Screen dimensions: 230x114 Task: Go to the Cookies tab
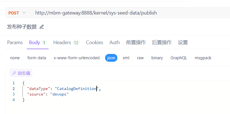tap(94, 42)
